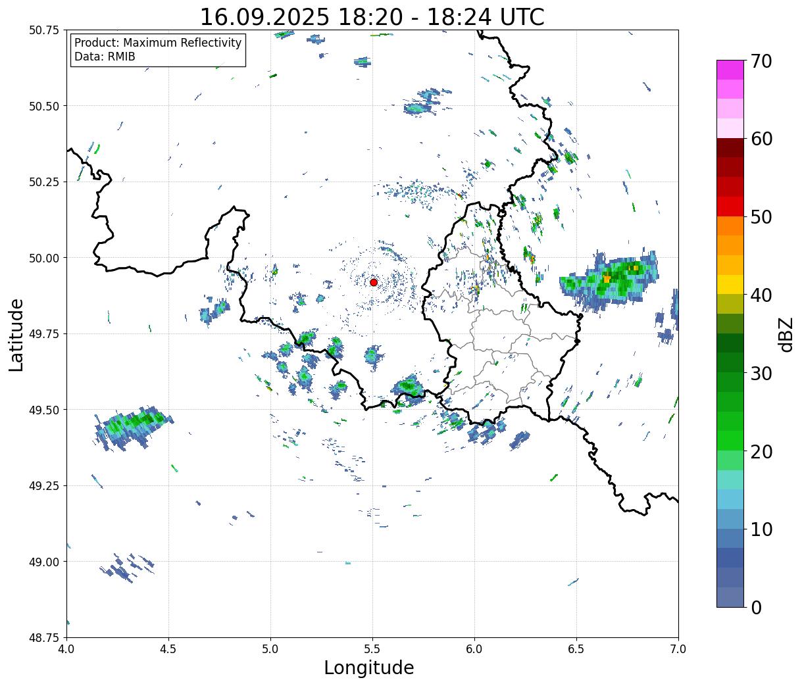Click the longitude tick label 7.0
The height and width of the screenshot is (684, 802).
(678, 649)
